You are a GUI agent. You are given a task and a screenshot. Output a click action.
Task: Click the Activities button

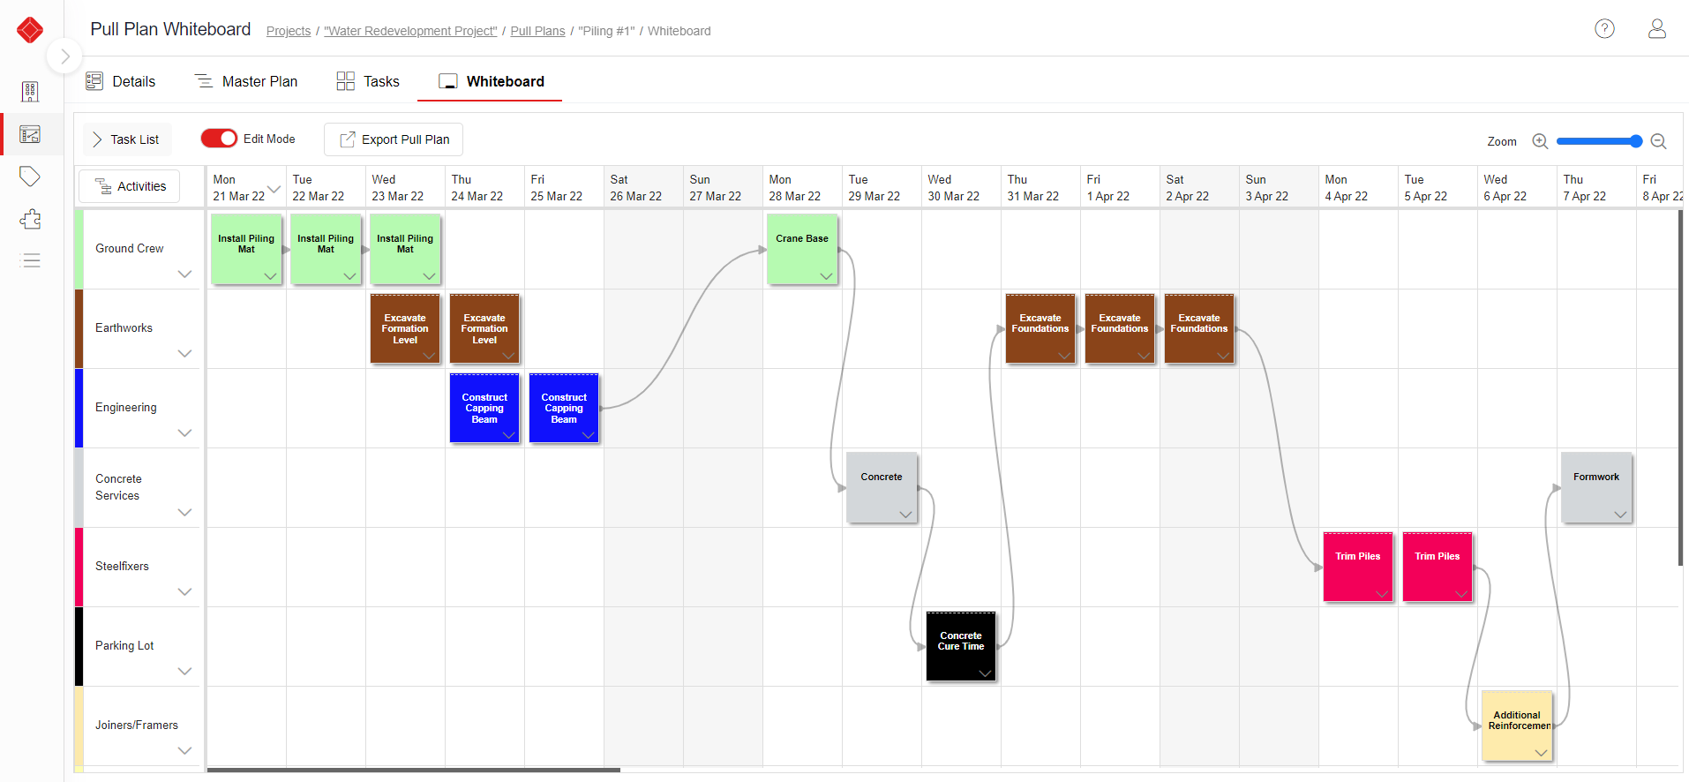pyautogui.click(x=130, y=186)
